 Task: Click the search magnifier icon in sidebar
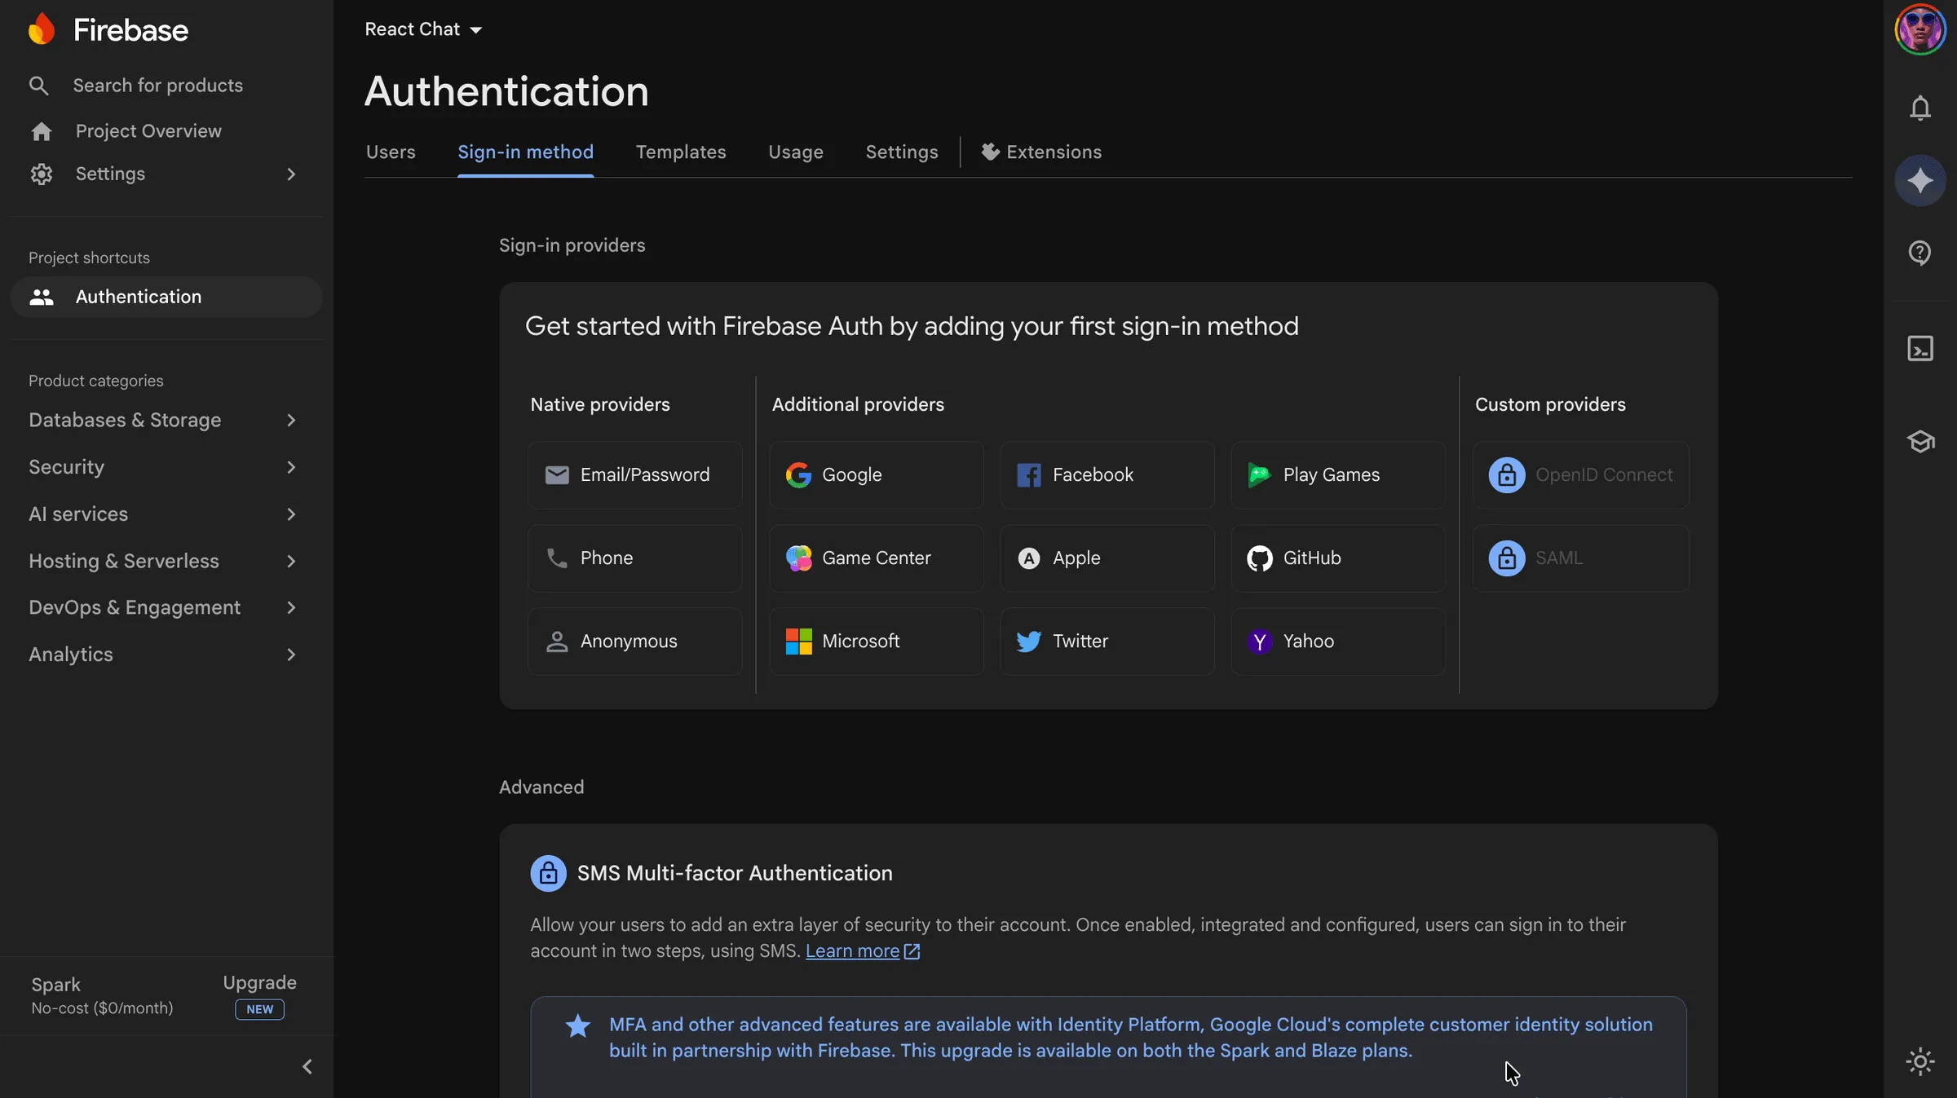tap(38, 86)
